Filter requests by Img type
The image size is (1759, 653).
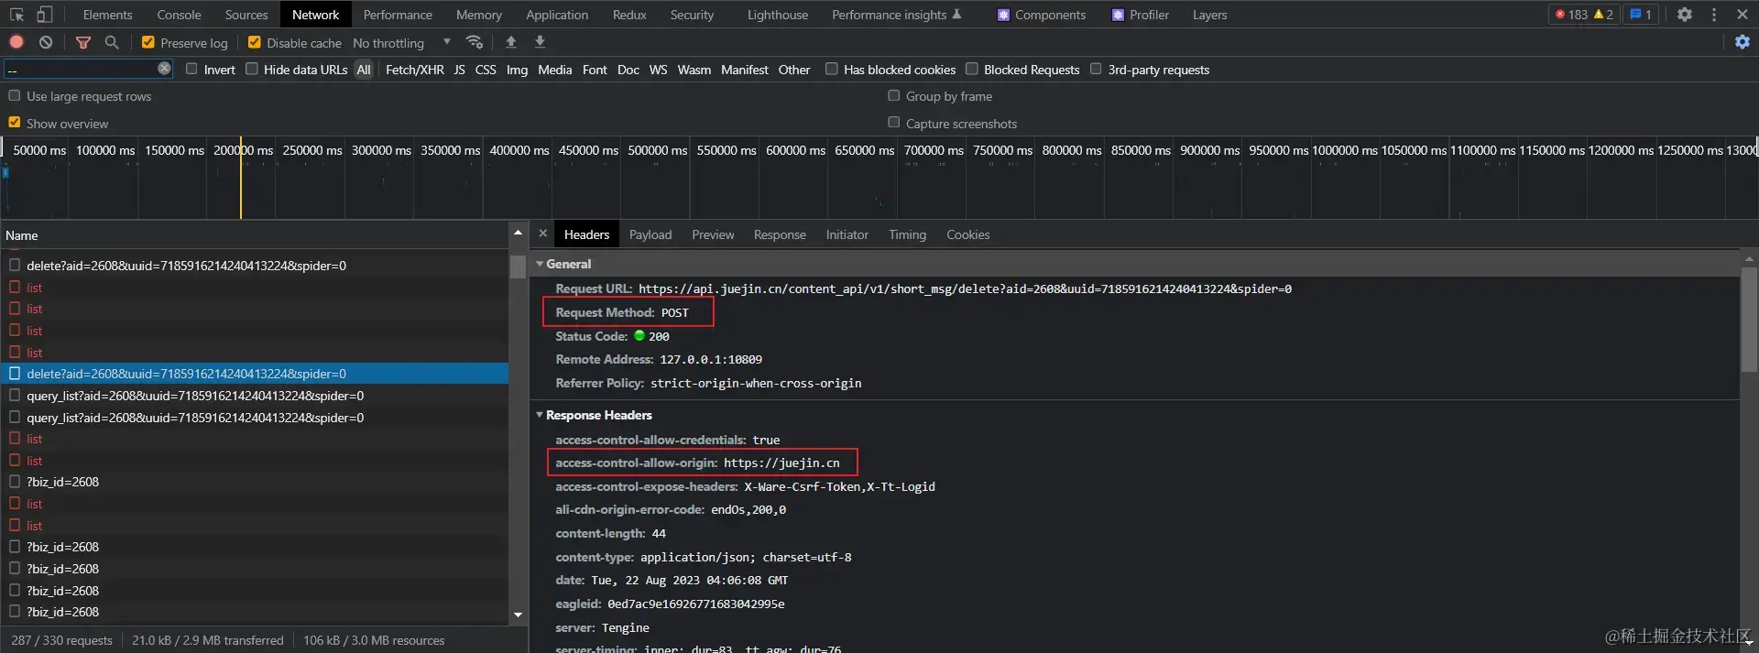click(517, 70)
